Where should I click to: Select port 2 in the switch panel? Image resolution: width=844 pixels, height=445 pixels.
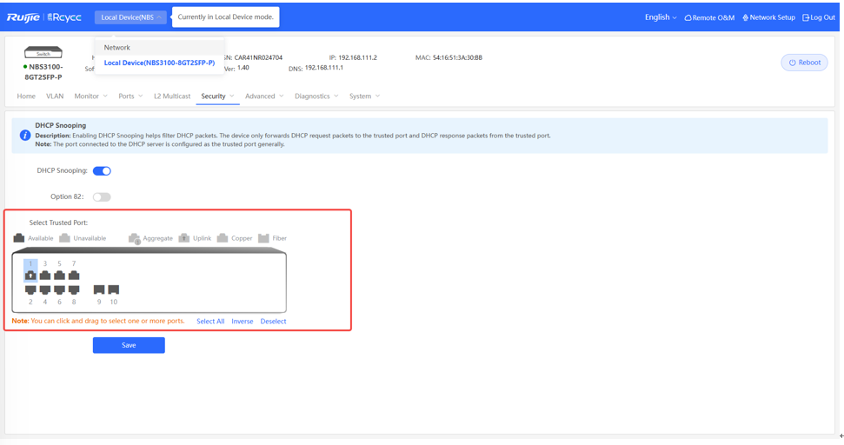[x=30, y=290]
